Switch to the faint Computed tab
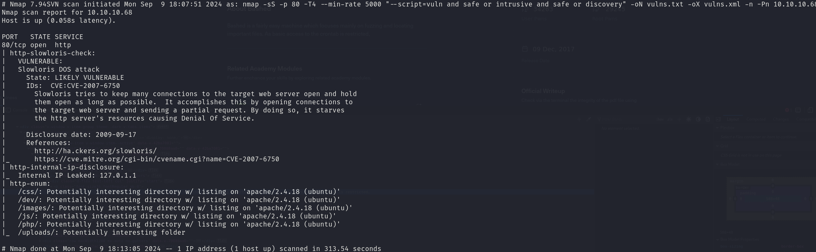The width and height of the screenshot is (816, 252). (756, 119)
